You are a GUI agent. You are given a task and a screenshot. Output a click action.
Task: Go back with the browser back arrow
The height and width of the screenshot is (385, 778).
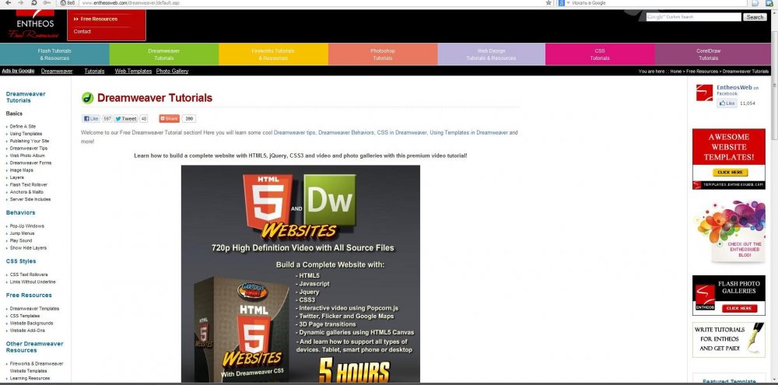(8, 3)
